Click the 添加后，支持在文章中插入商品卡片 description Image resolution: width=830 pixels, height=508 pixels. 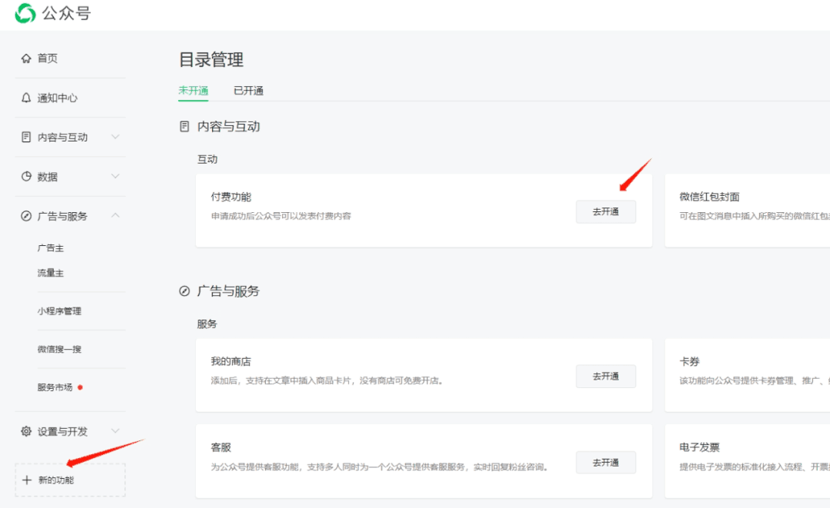tap(327, 380)
